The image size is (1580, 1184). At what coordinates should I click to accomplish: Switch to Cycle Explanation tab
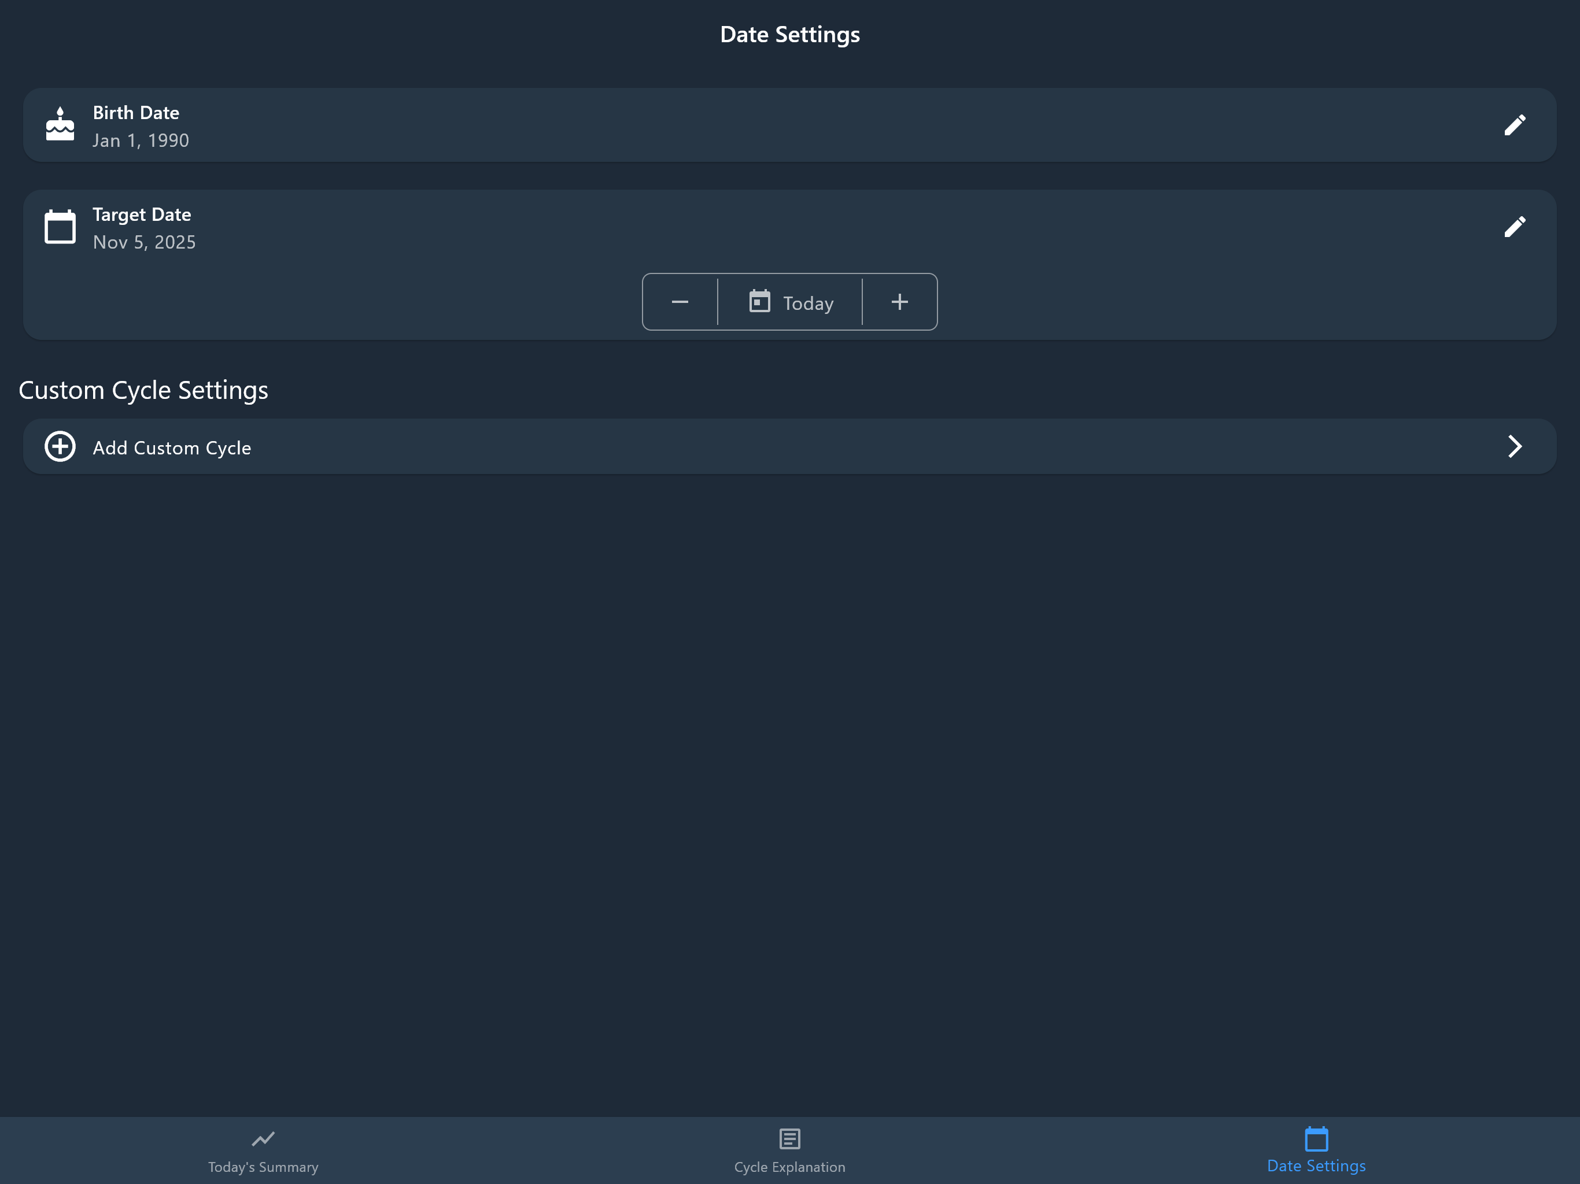pyautogui.click(x=789, y=1167)
